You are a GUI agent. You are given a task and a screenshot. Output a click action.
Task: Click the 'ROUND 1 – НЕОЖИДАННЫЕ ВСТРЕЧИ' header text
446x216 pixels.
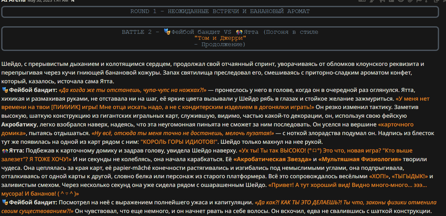coord(220,11)
